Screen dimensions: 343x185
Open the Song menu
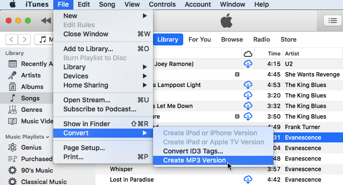click(107, 4)
